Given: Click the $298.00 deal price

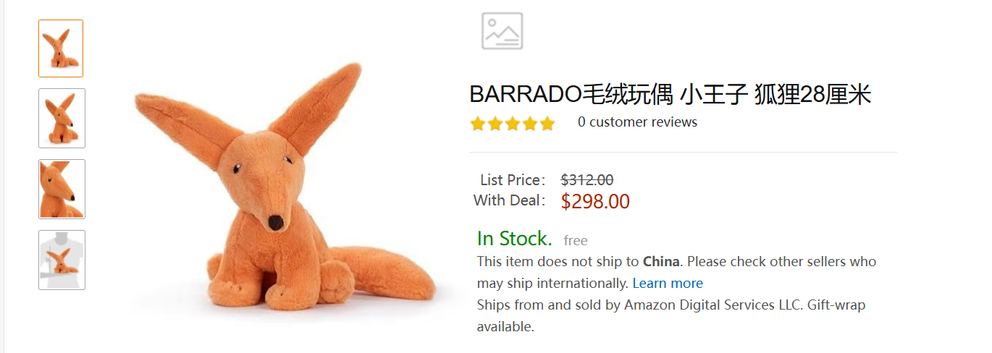Looking at the screenshot, I should (x=595, y=202).
